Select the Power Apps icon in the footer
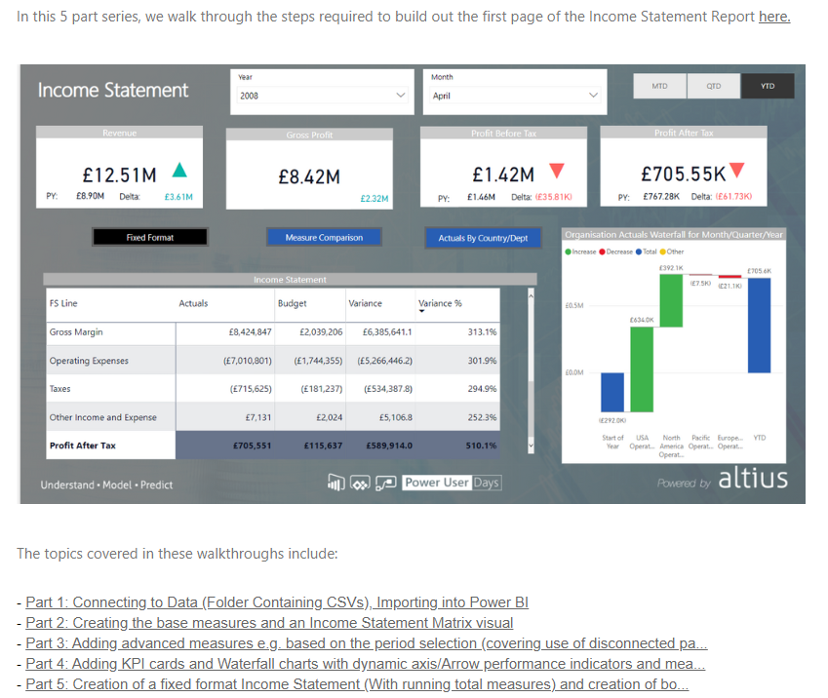 (x=362, y=483)
